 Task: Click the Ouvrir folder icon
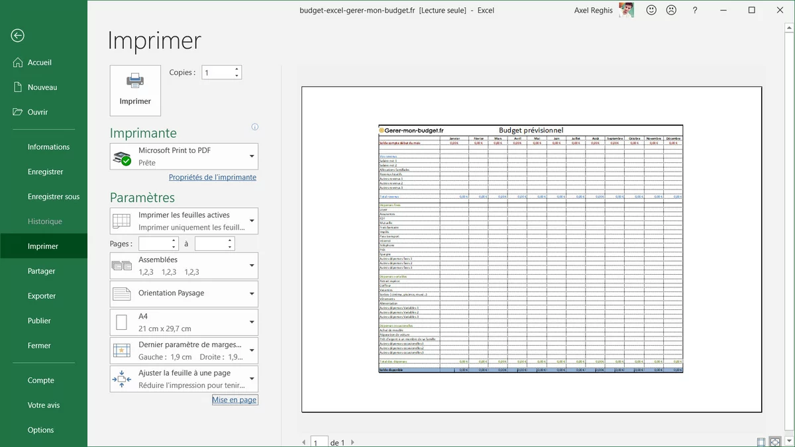coord(18,112)
